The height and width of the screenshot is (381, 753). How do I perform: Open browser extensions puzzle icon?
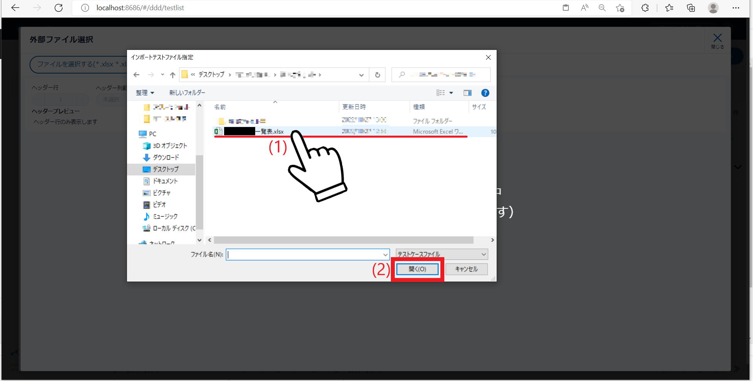[645, 8]
